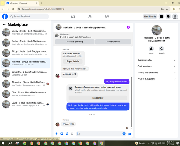180x146 pixels.
Task: Open Louie conversation in list
Action: 26,104
